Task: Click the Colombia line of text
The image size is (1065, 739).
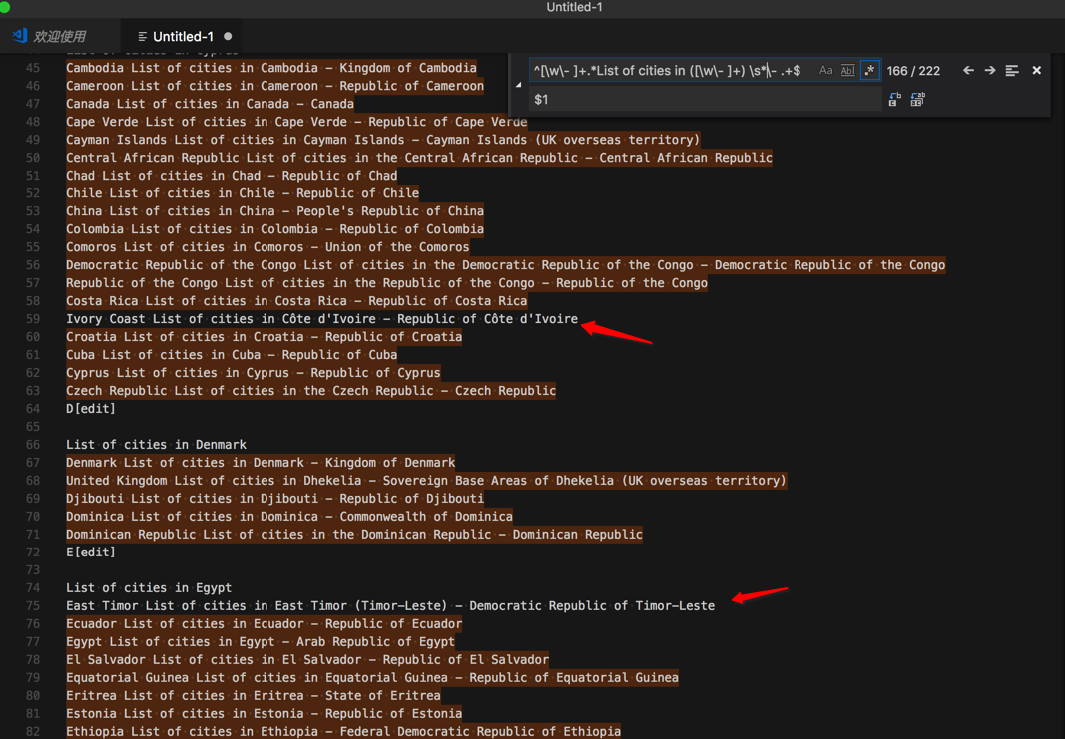Action: coord(275,229)
